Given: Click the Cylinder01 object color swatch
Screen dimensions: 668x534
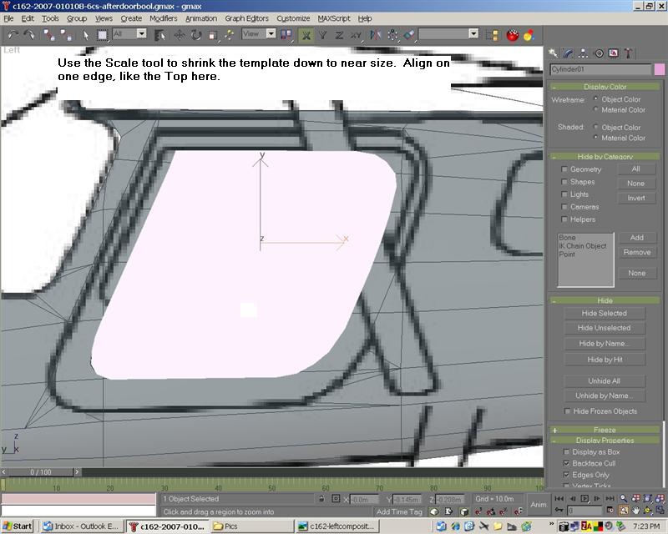Looking at the screenshot, I should click(659, 69).
